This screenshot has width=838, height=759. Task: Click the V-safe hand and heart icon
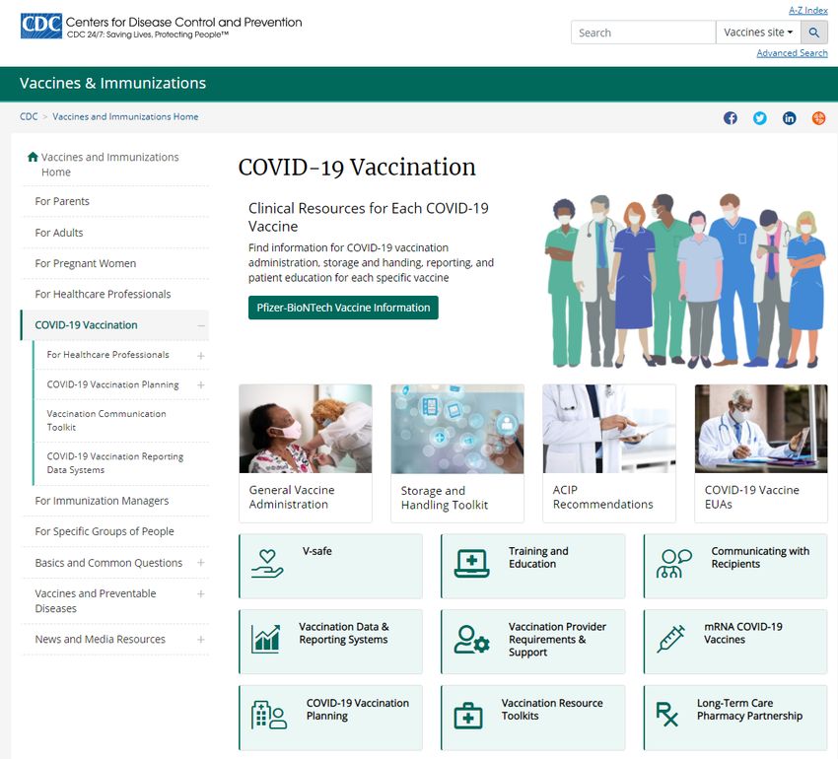pos(267,565)
